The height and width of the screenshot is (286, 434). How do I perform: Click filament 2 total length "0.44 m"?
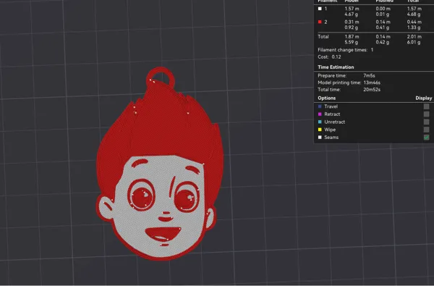pos(414,22)
